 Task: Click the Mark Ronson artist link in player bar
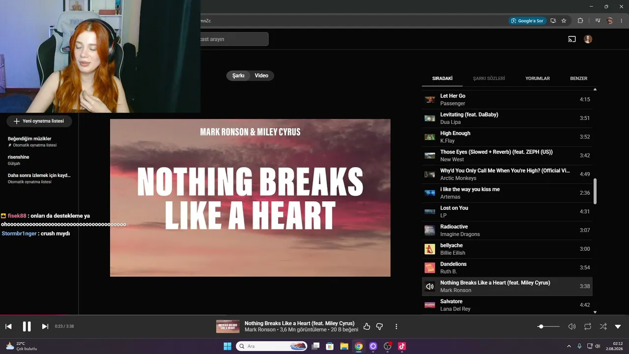(x=260, y=330)
